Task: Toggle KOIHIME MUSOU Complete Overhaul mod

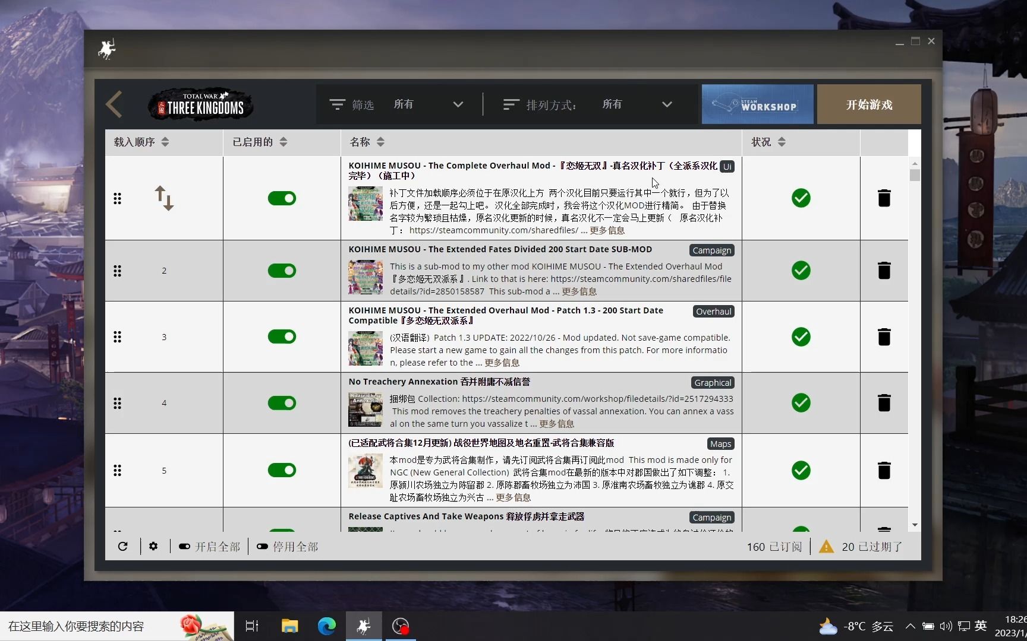Action: pos(282,198)
